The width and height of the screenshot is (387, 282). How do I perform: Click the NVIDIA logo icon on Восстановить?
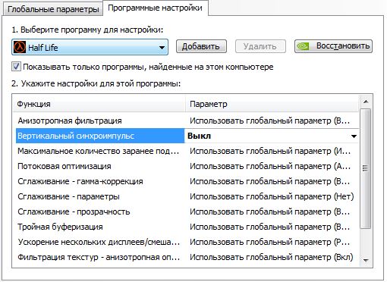[303, 46]
